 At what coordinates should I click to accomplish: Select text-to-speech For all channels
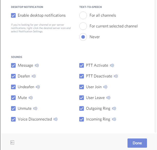pos(83,15)
